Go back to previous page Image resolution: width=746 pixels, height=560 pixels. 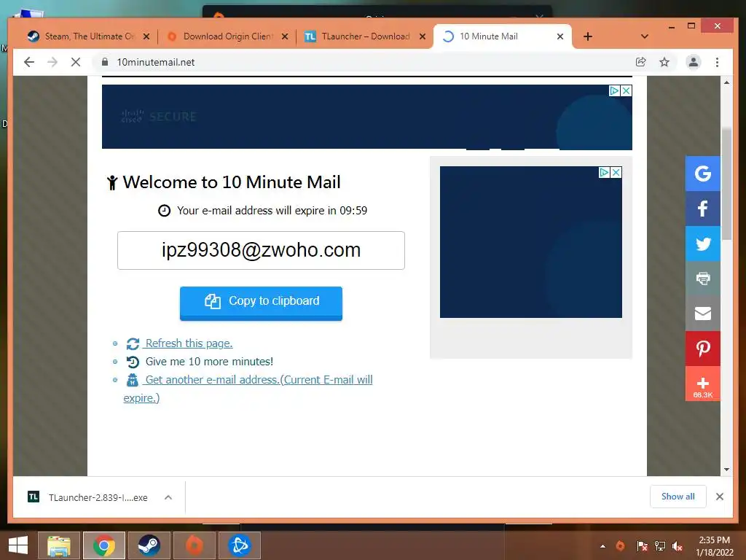point(29,62)
